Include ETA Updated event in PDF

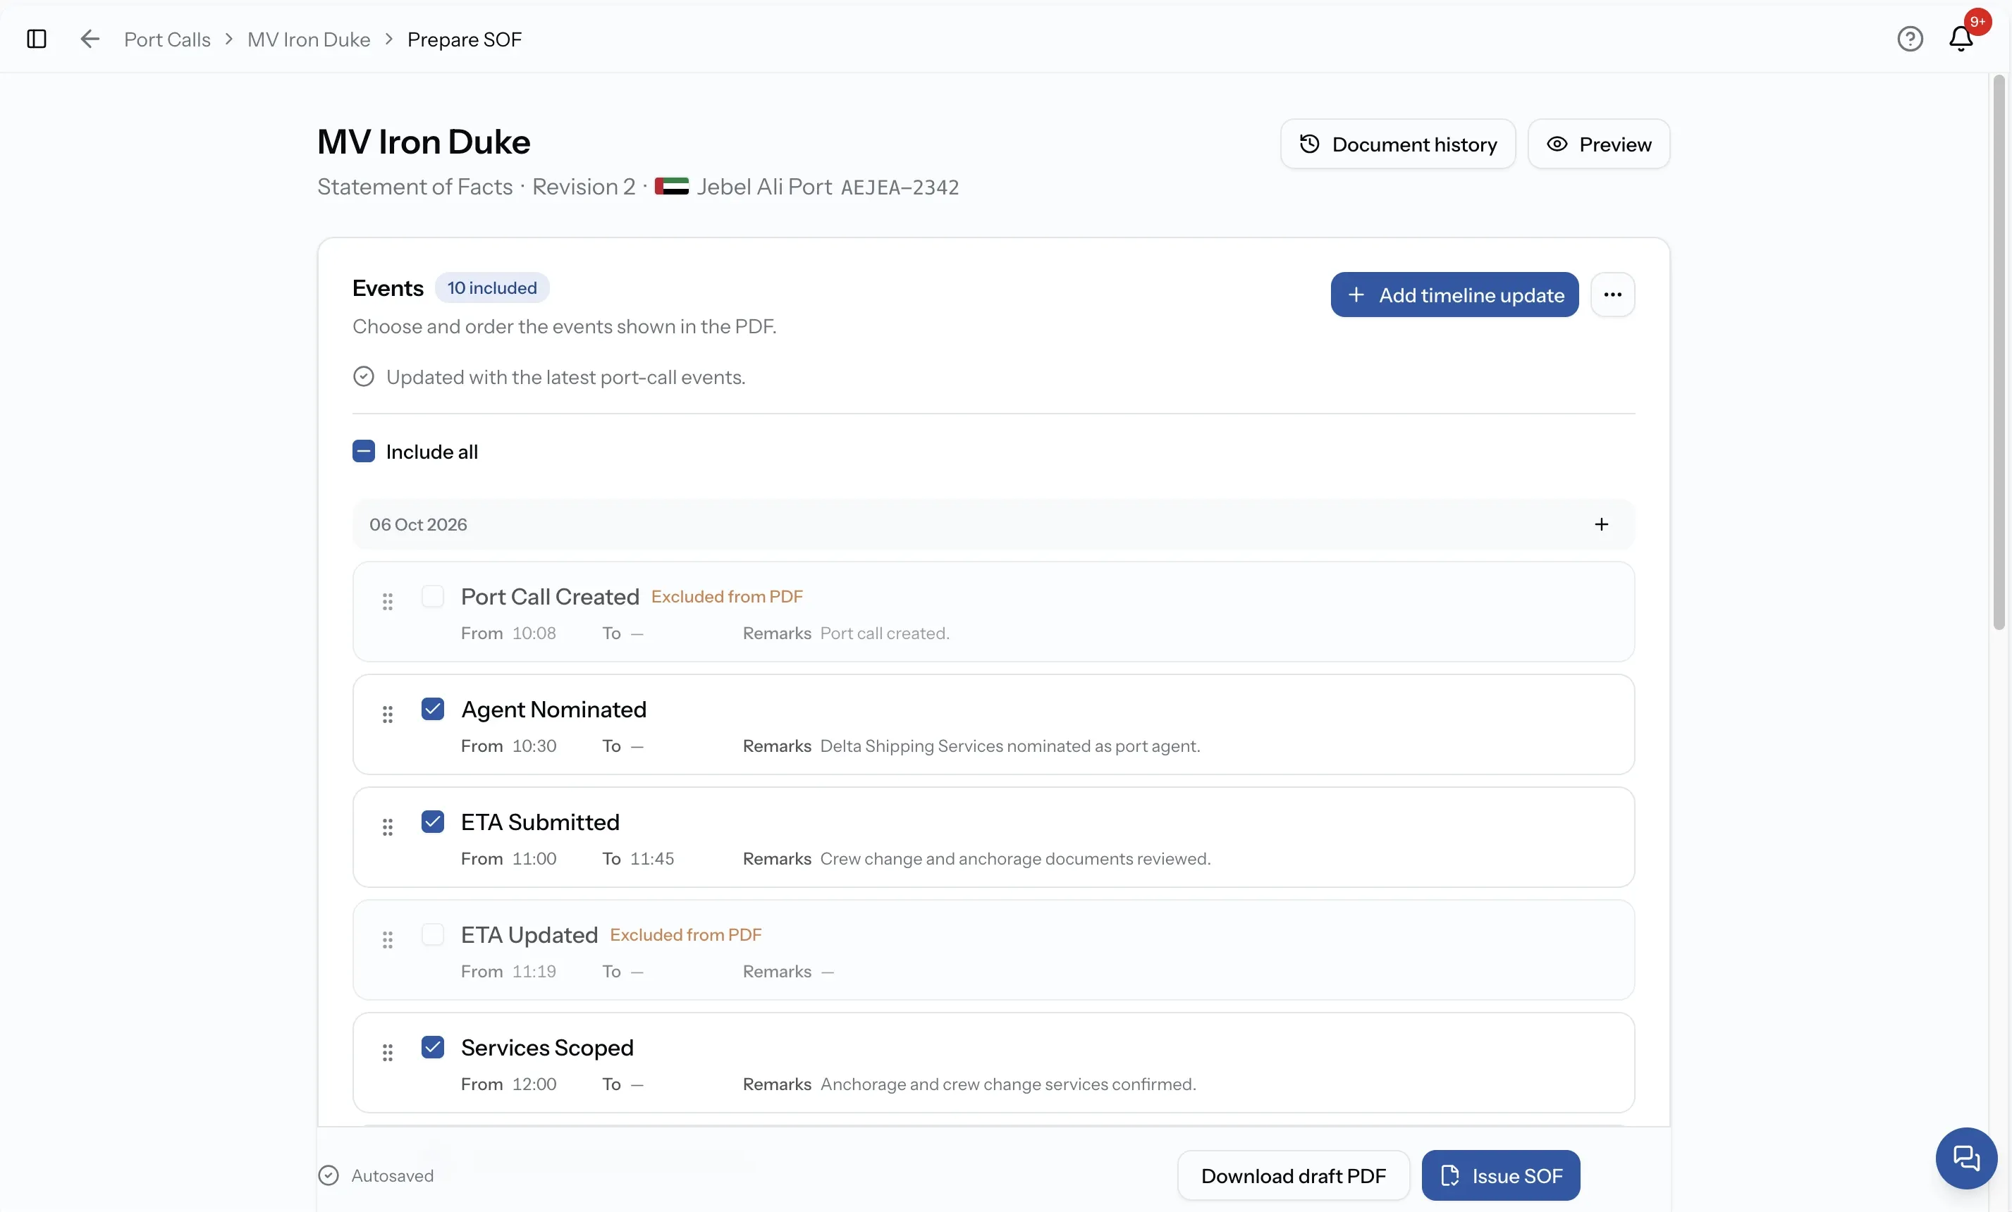[x=433, y=934]
